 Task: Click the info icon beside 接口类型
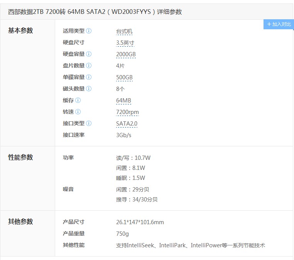[x=89, y=124]
